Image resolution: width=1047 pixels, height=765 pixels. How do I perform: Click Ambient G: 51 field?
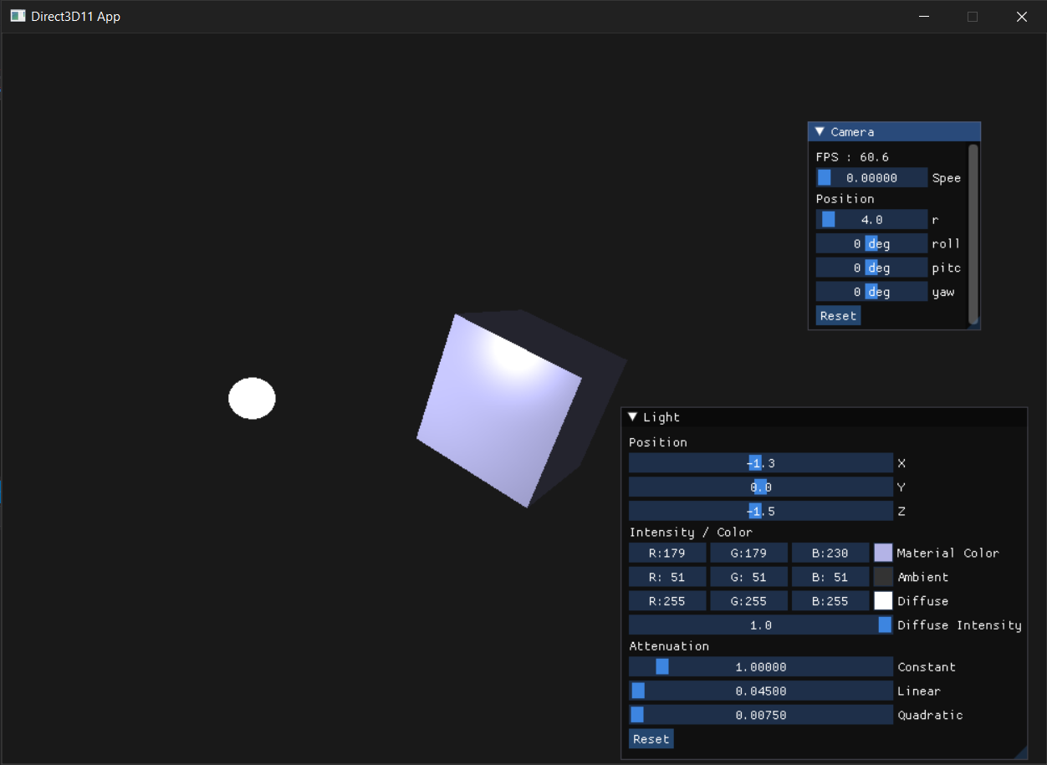748,577
